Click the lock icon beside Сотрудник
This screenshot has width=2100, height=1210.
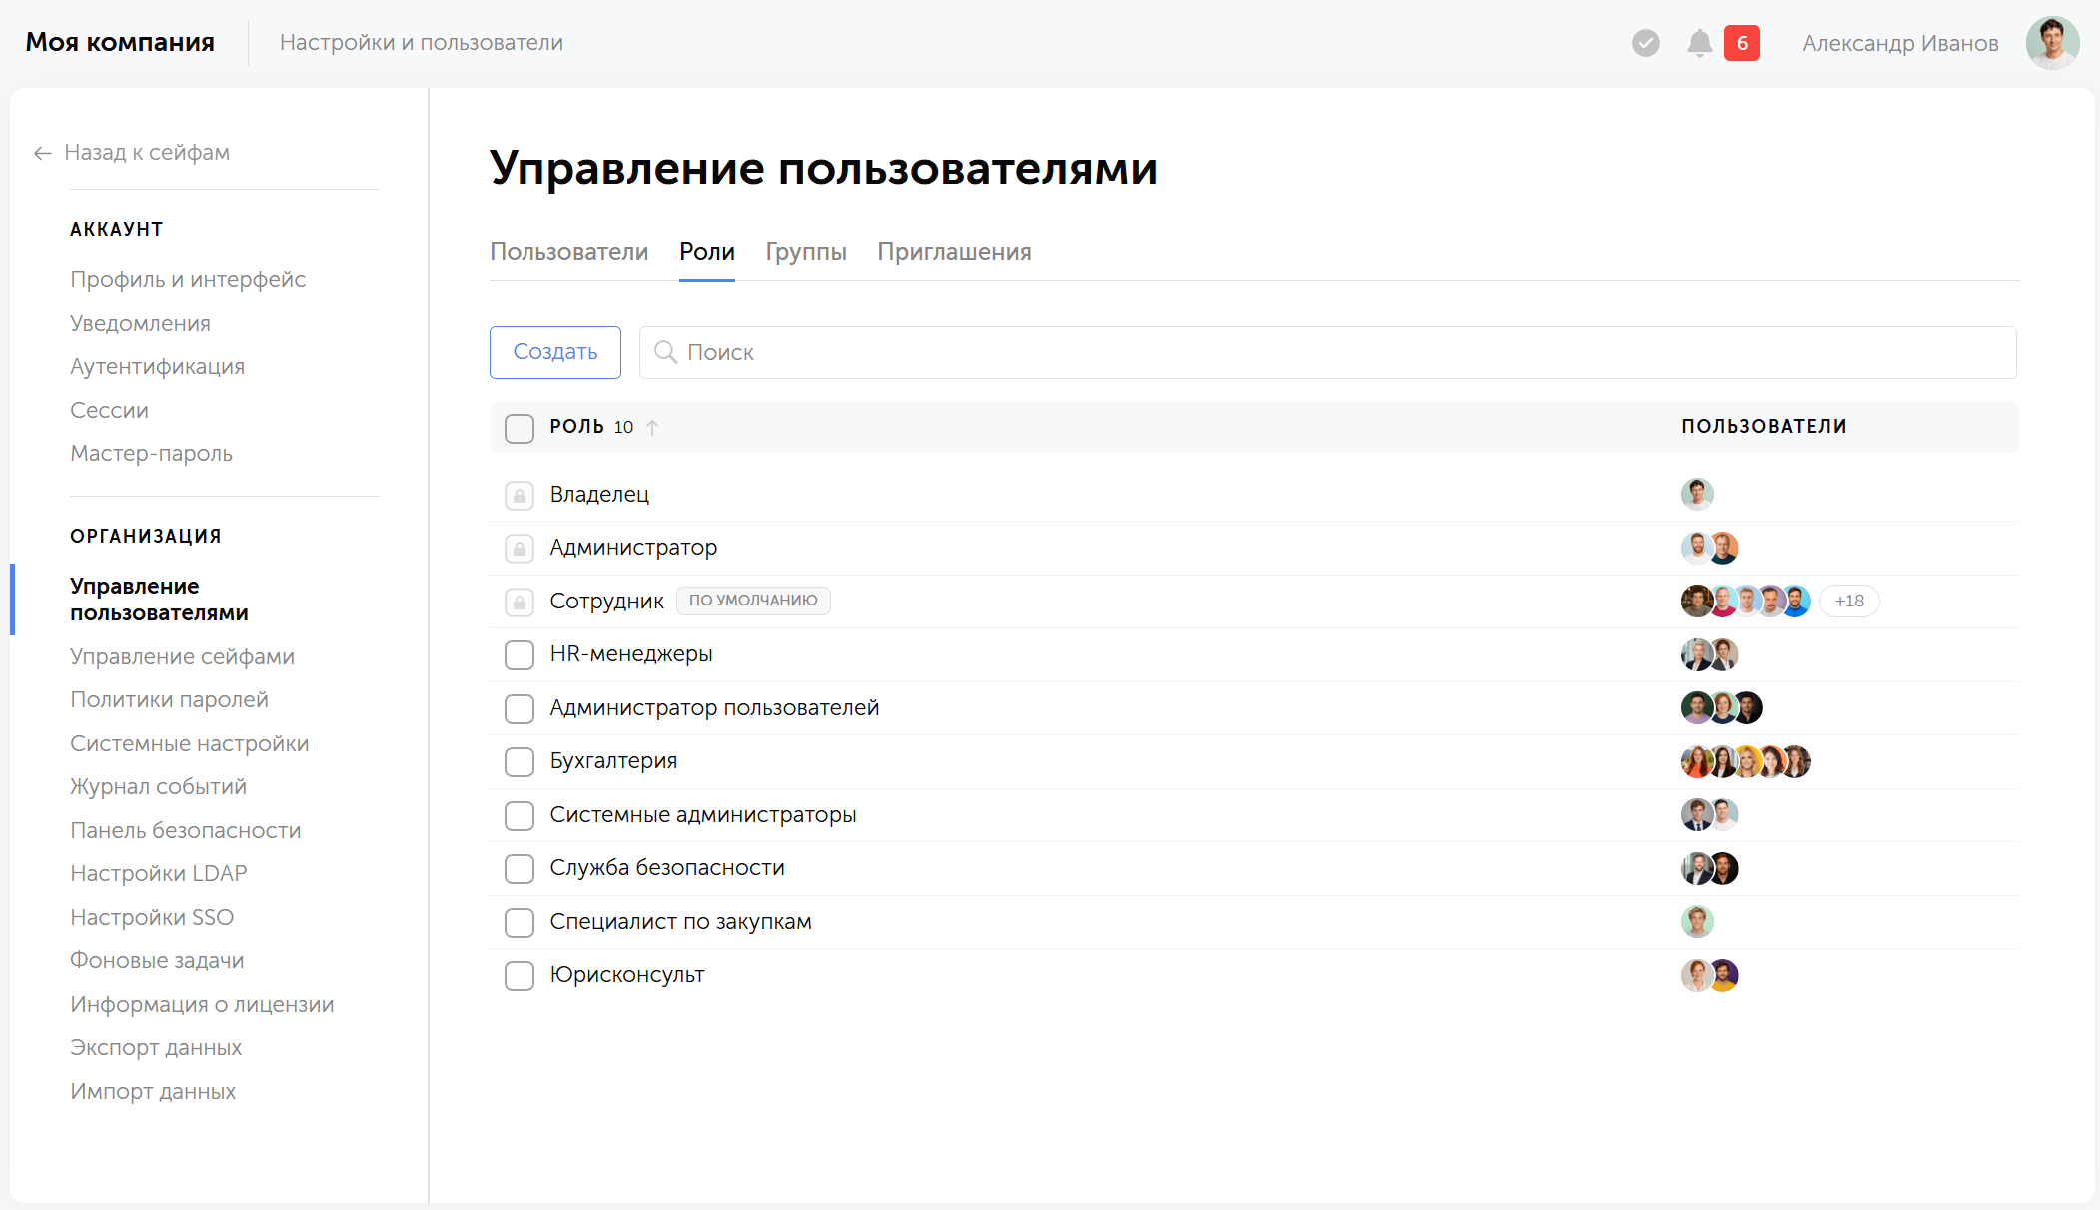[520, 602]
